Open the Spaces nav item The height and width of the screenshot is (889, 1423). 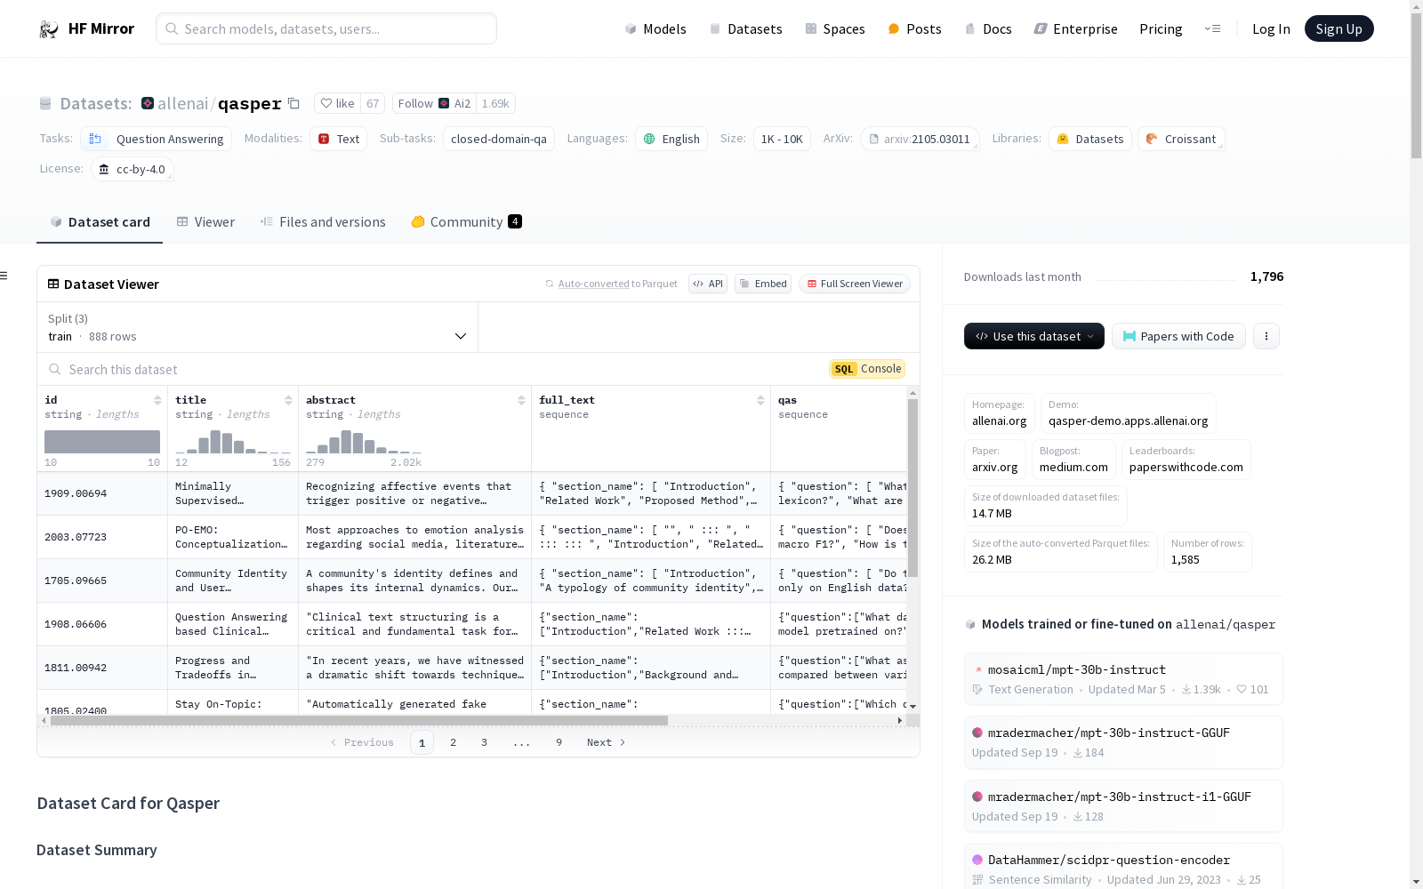pyautogui.click(x=834, y=28)
